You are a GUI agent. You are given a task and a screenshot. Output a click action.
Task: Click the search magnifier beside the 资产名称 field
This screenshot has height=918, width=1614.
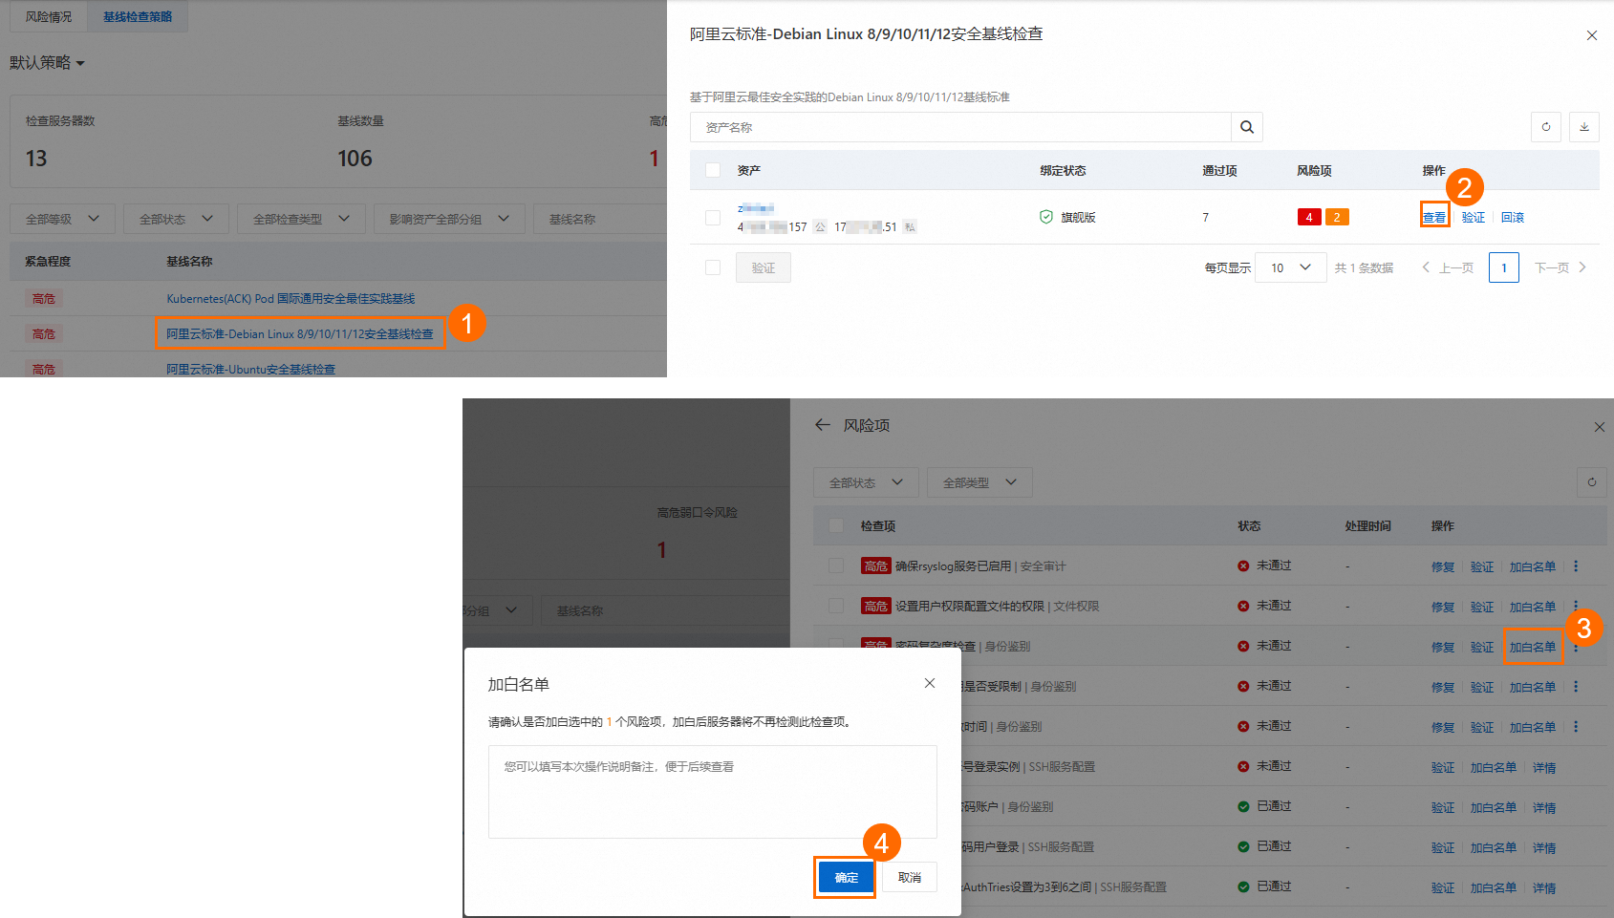[1247, 127]
